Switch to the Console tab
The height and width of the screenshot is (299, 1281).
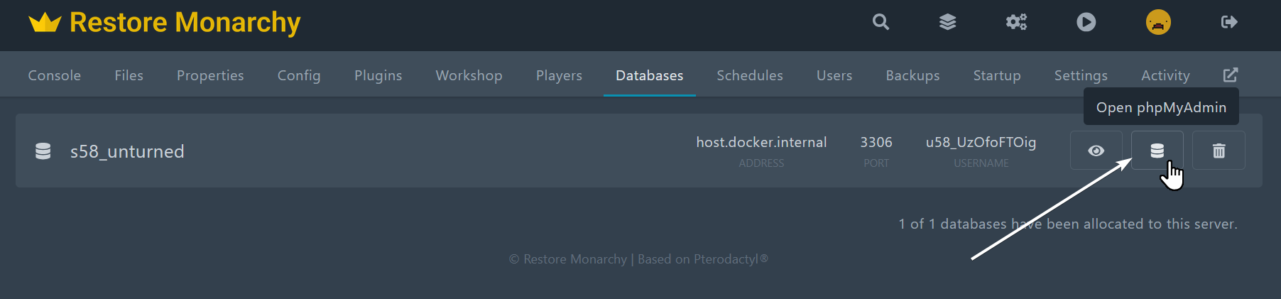pos(54,75)
